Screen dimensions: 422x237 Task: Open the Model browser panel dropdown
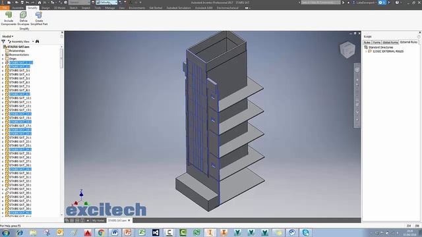[8, 36]
